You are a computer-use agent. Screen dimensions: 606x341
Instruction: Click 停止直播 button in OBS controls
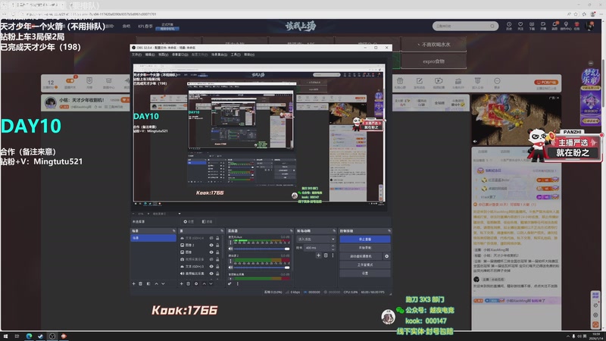click(365, 239)
